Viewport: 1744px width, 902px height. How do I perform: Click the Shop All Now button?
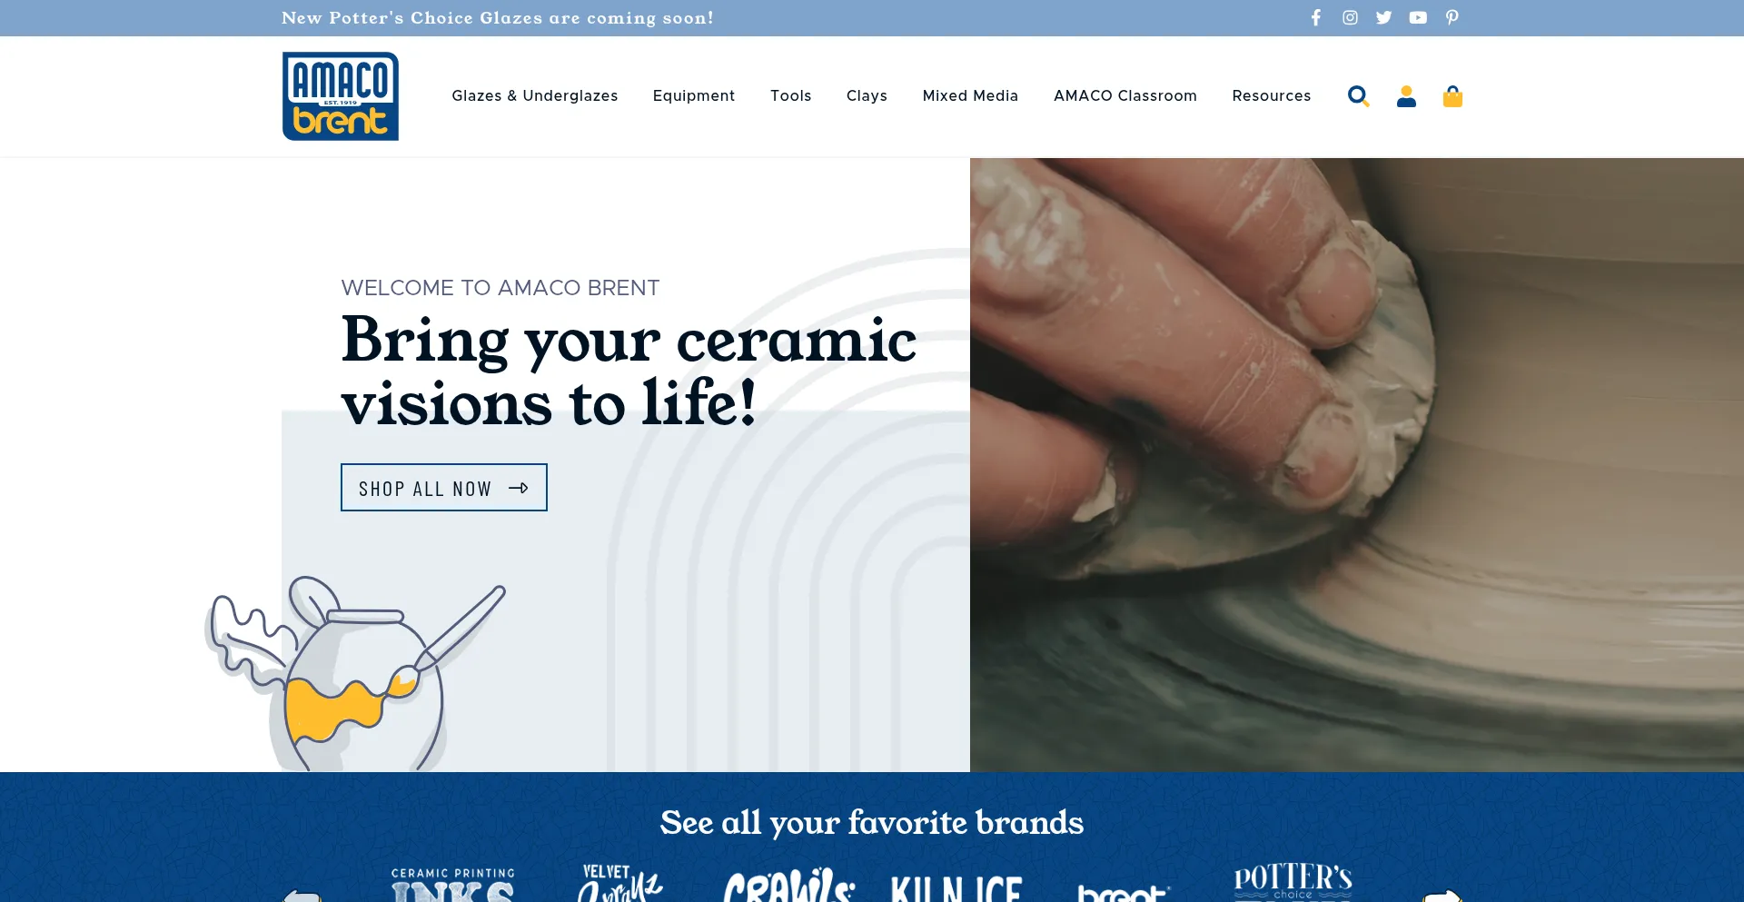click(x=444, y=488)
